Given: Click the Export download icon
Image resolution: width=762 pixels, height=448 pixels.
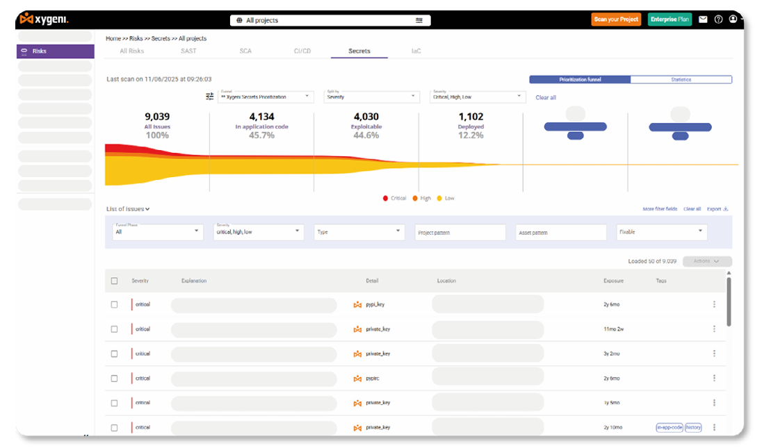Looking at the screenshot, I should click(x=726, y=209).
